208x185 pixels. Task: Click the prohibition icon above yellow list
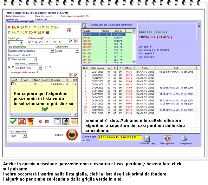point(71,75)
